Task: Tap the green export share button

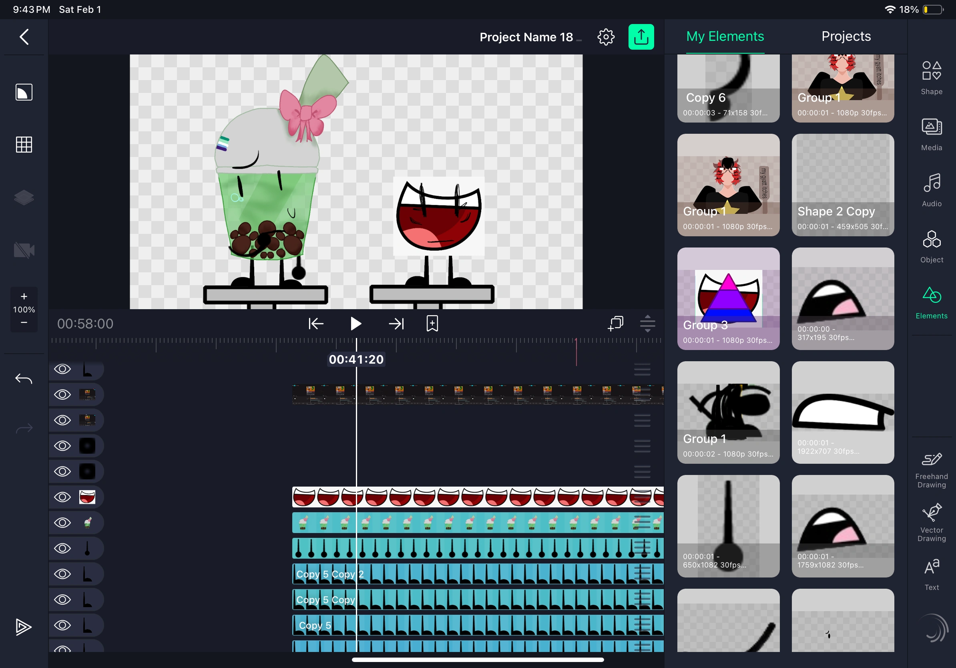Action: 641,37
